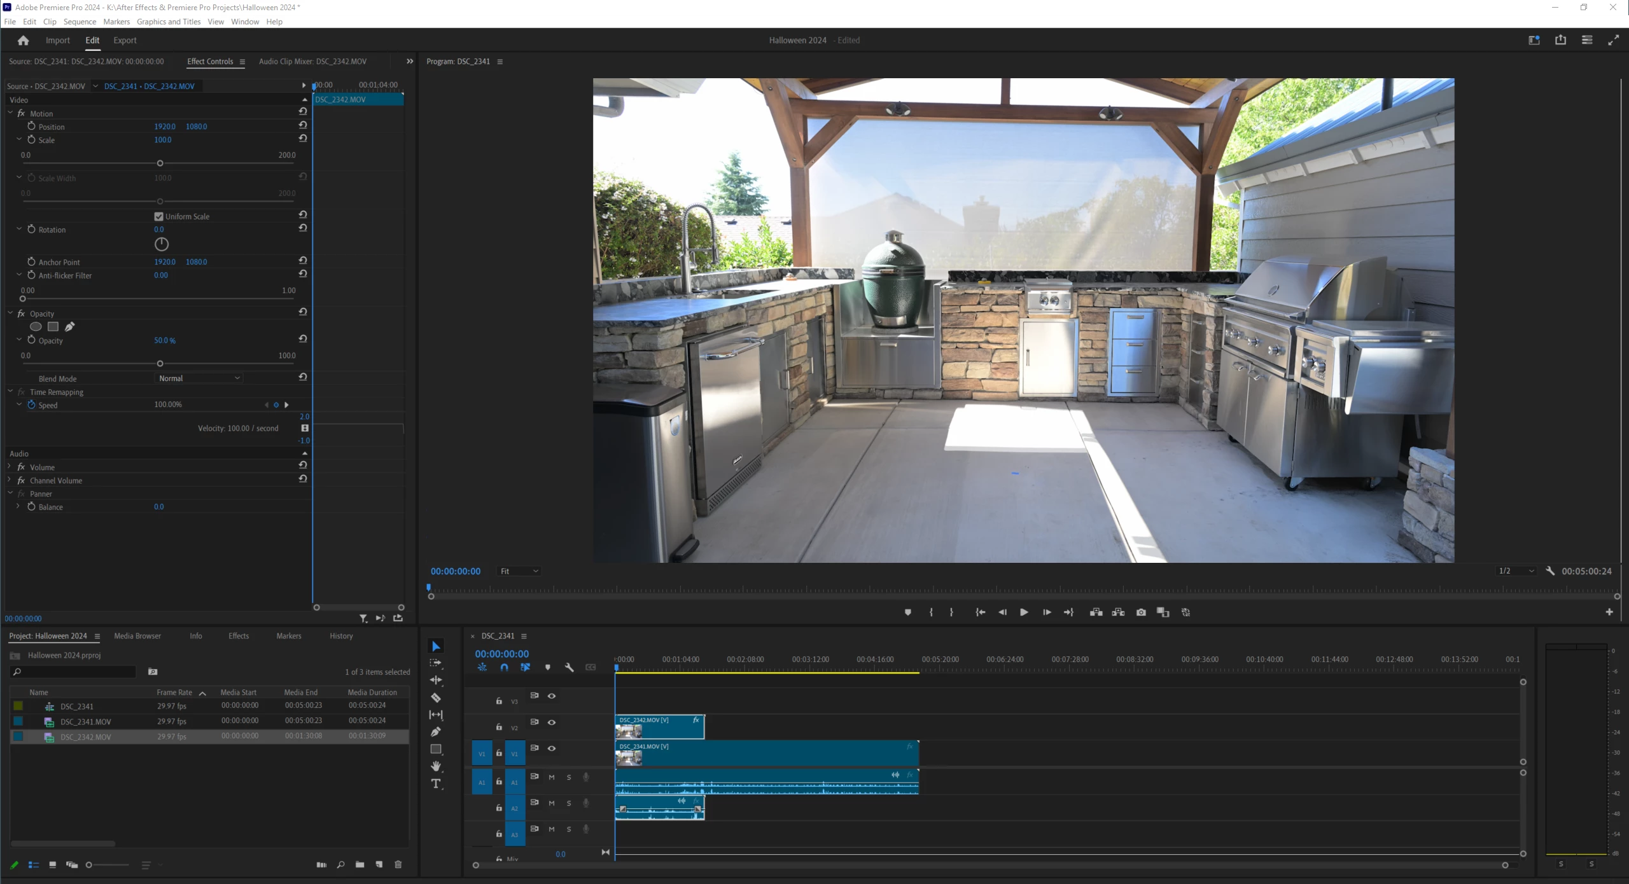Click the Add Marker button in program monitor
The height and width of the screenshot is (884, 1629).
907,612
